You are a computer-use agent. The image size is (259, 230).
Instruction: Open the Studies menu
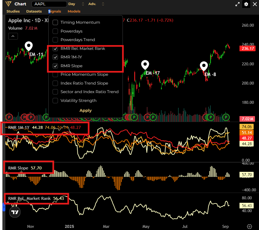(x=13, y=11)
